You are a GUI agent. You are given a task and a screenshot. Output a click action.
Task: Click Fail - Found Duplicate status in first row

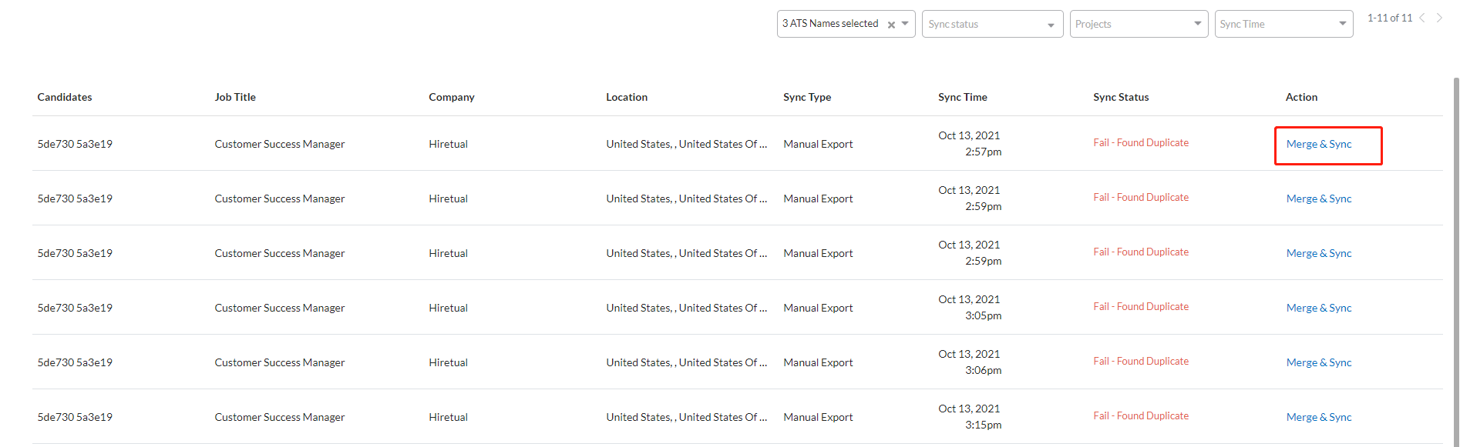coord(1140,143)
